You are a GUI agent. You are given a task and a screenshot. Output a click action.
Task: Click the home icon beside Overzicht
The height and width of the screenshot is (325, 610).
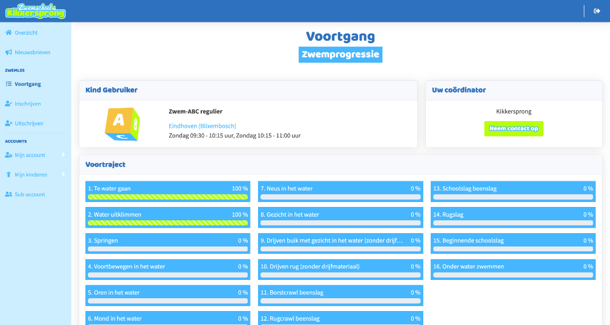point(8,33)
